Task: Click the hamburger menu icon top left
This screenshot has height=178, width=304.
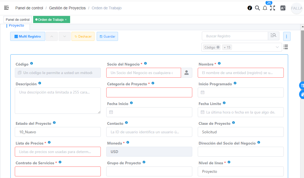Action: click(x=6, y=8)
